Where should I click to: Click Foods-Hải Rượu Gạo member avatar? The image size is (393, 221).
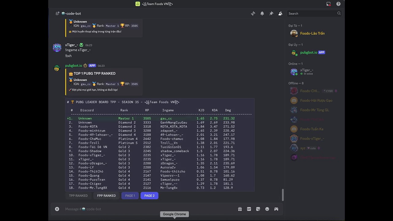[x=294, y=100]
